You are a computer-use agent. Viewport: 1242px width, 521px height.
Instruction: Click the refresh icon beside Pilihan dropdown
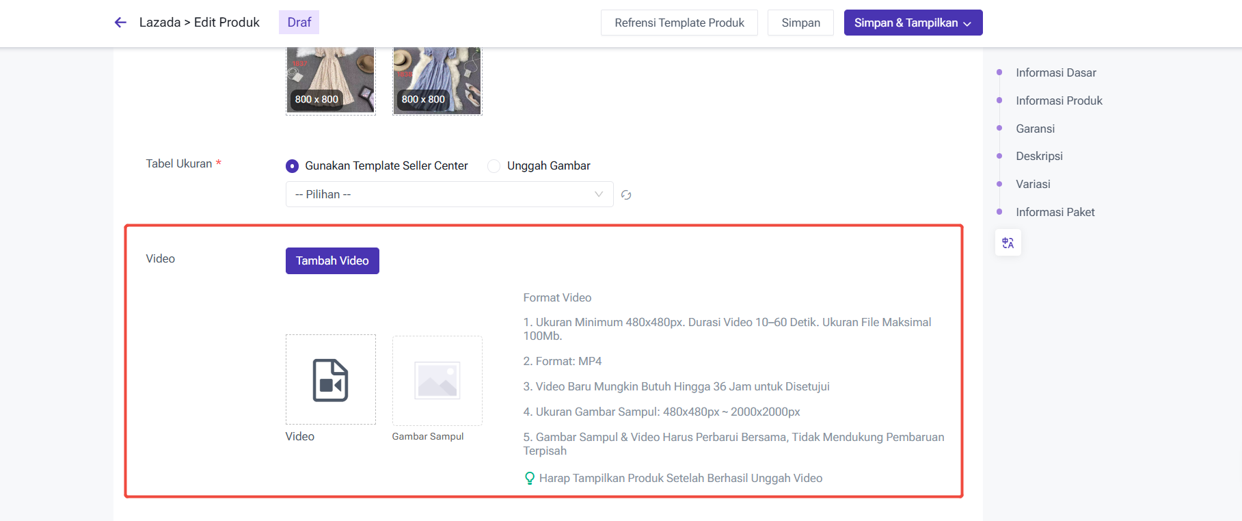[626, 195]
